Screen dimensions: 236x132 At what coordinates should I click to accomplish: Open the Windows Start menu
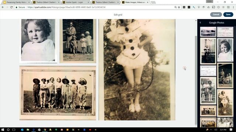click(x=3, y=129)
